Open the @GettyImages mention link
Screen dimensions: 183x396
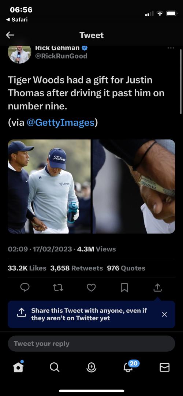click(x=60, y=123)
